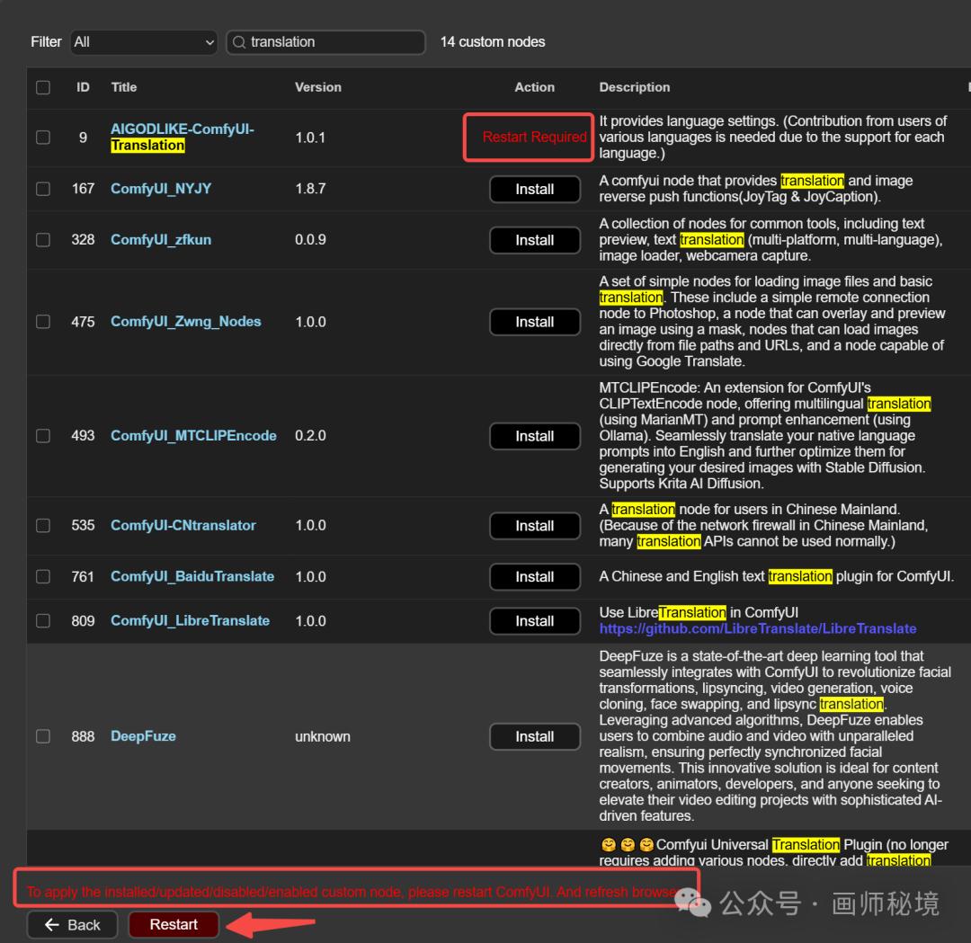Image resolution: width=971 pixels, height=943 pixels.
Task: Install ComfyUI_Zwng_Nodes
Action: click(535, 322)
